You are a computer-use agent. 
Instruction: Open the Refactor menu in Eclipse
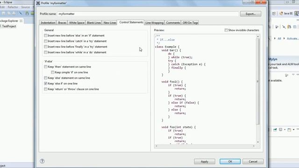13,7
